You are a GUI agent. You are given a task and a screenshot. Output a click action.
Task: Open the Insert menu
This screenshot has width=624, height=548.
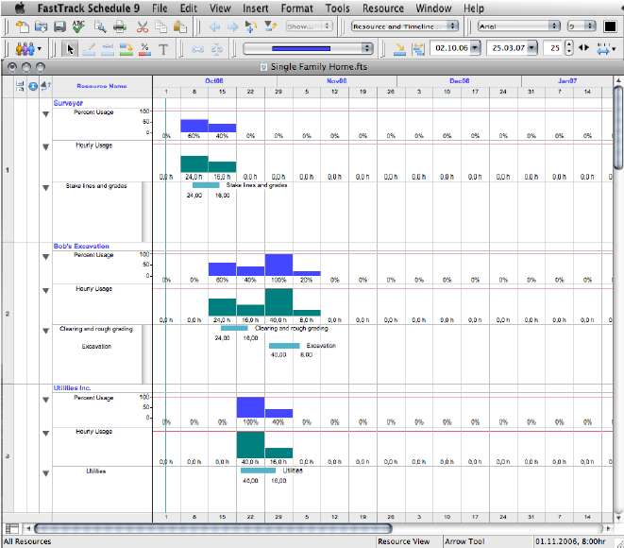coord(256,8)
